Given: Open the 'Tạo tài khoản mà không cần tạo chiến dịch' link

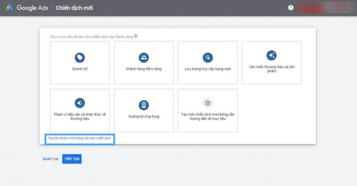Looking at the screenshot, I should [x=79, y=138].
